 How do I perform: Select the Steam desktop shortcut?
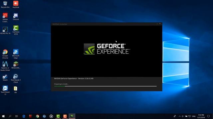pyautogui.click(x=5, y=77)
